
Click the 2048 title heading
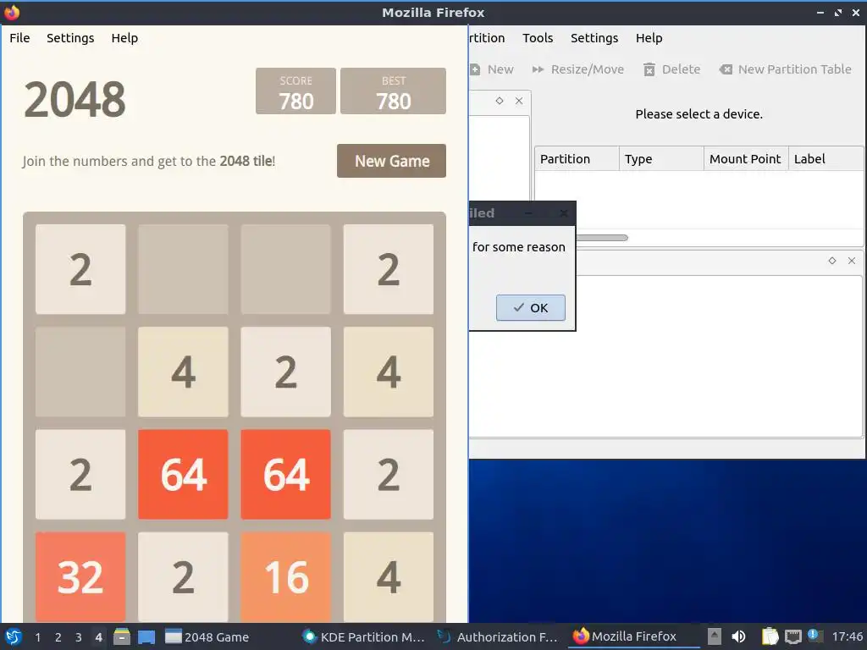75,100
